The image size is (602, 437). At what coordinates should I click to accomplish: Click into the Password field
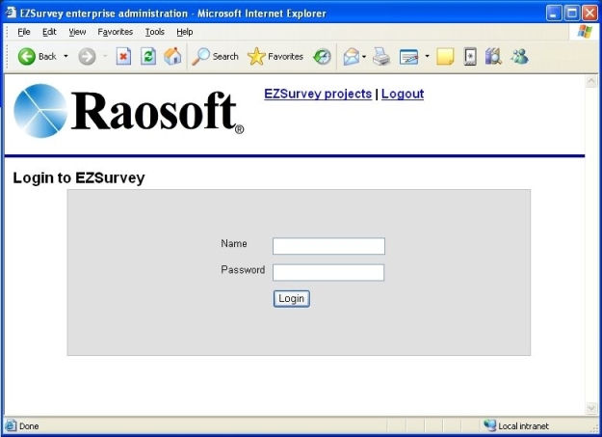tap(328, 272)
